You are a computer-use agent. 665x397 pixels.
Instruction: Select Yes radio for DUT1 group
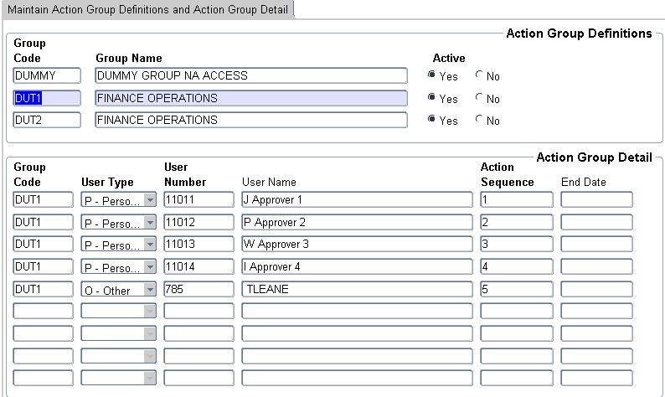point(432,98)
